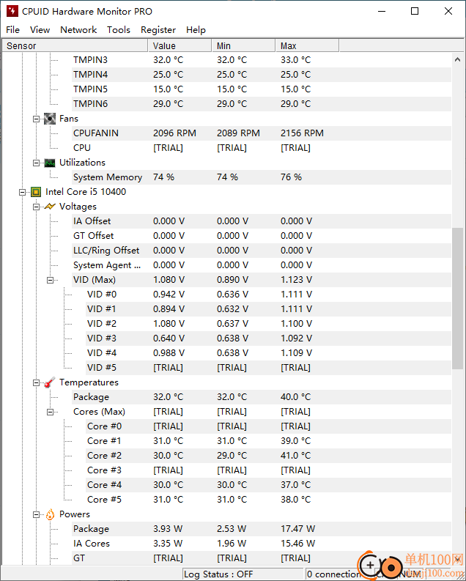The width and height of the screenshot is (466, 581).
Task: Click the scrollbar up arrow
Action: coord(457,59)
